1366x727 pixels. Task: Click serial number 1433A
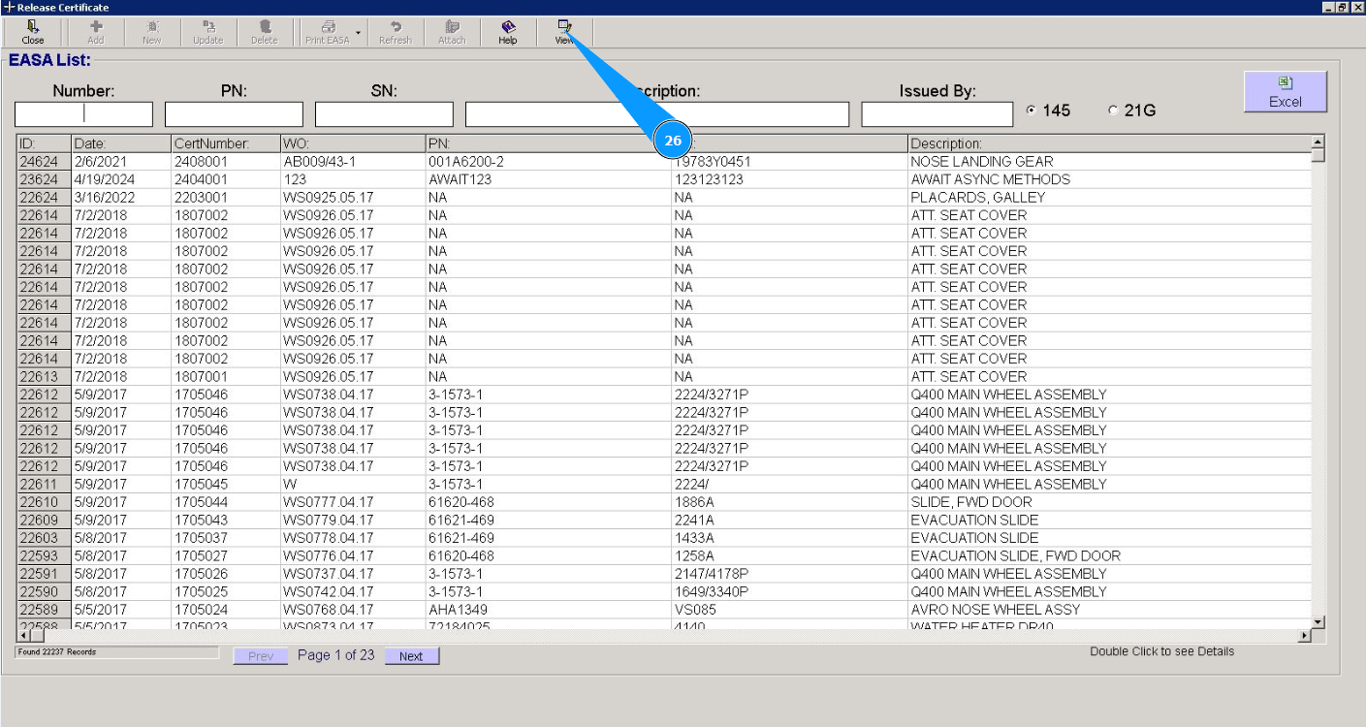[x=694, y=538]
